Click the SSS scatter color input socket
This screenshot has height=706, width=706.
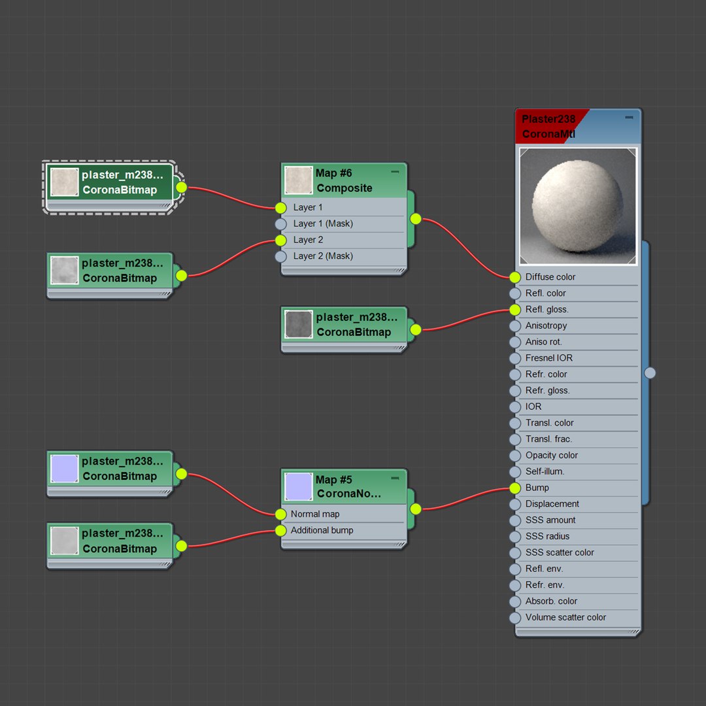(515, 553)
